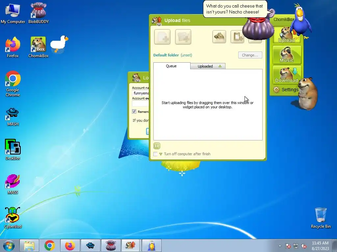Open Google Chrome desktop shortcut
The height and width of the screenshot is (252, 337).
pos(13,84)
